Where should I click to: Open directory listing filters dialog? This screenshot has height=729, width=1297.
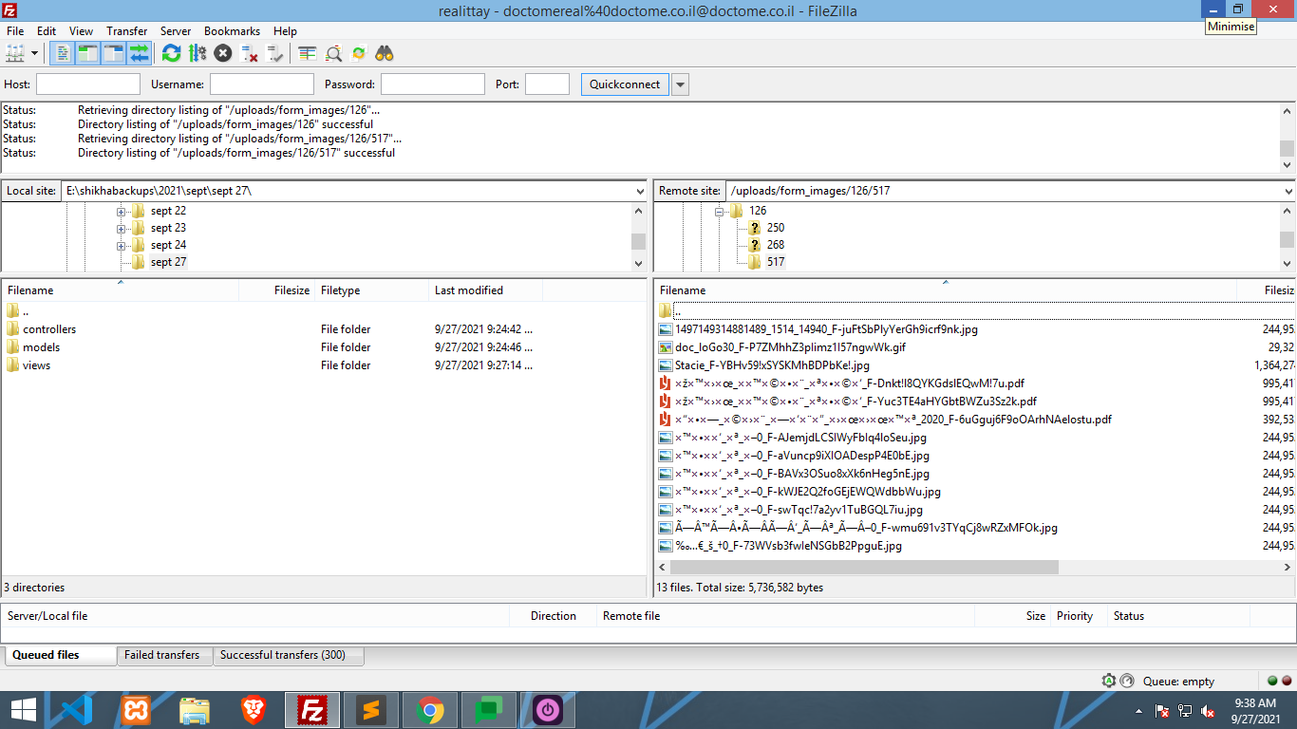coord(307,53)
